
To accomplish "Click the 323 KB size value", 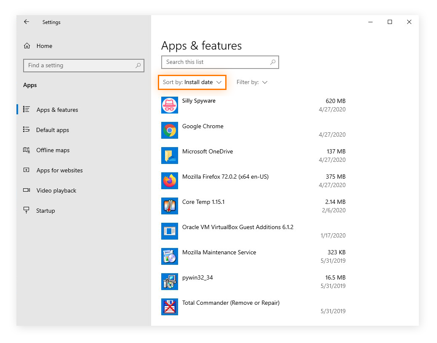I will pos(336,252).
